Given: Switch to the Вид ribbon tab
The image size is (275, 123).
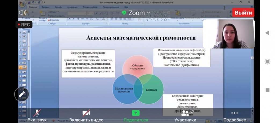Looking at the screenshot, I should [126, 7].
